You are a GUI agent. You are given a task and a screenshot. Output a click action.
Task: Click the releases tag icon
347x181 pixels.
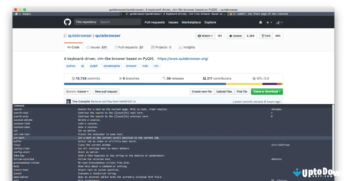pos(164,78)
